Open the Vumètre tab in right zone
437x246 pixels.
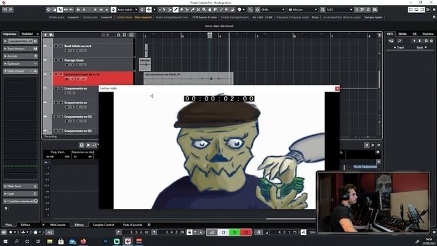point(428,33)
